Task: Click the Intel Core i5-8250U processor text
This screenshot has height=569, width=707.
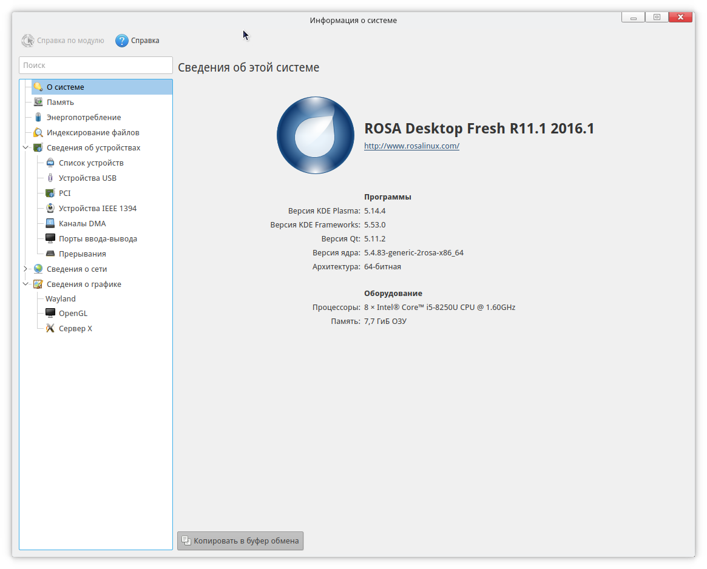Action: [439, 308]
